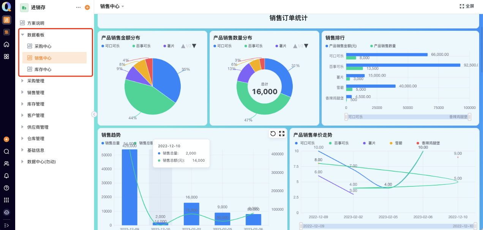Next legend page in 产品销售数量分布

pos(306,46)
